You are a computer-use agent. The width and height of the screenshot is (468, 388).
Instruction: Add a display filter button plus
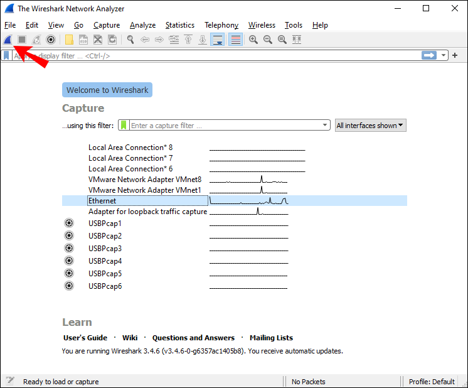[455, 55]
